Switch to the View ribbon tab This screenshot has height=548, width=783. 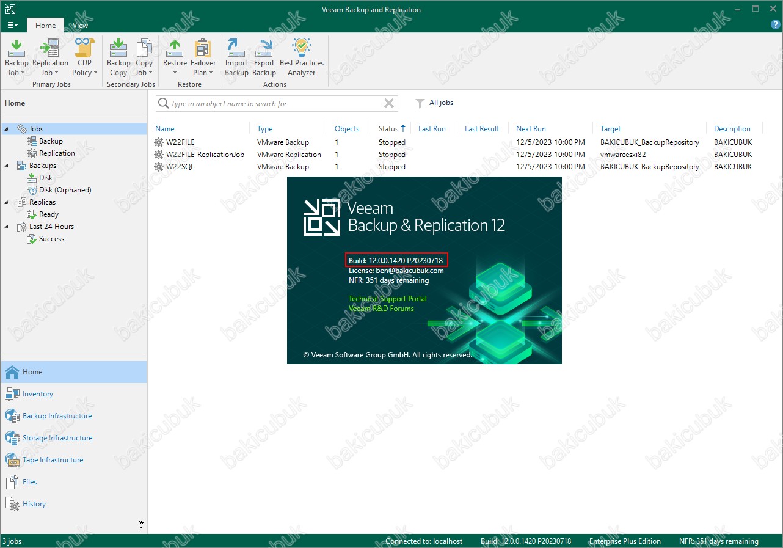pyautogui.click(x=80, y=26)
